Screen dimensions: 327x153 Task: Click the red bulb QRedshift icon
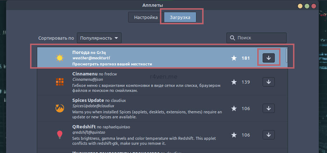point(59,135)
